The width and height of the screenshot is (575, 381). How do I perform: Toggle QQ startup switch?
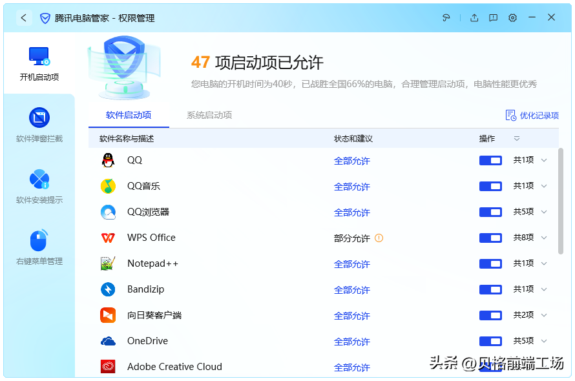pos(490,160)
